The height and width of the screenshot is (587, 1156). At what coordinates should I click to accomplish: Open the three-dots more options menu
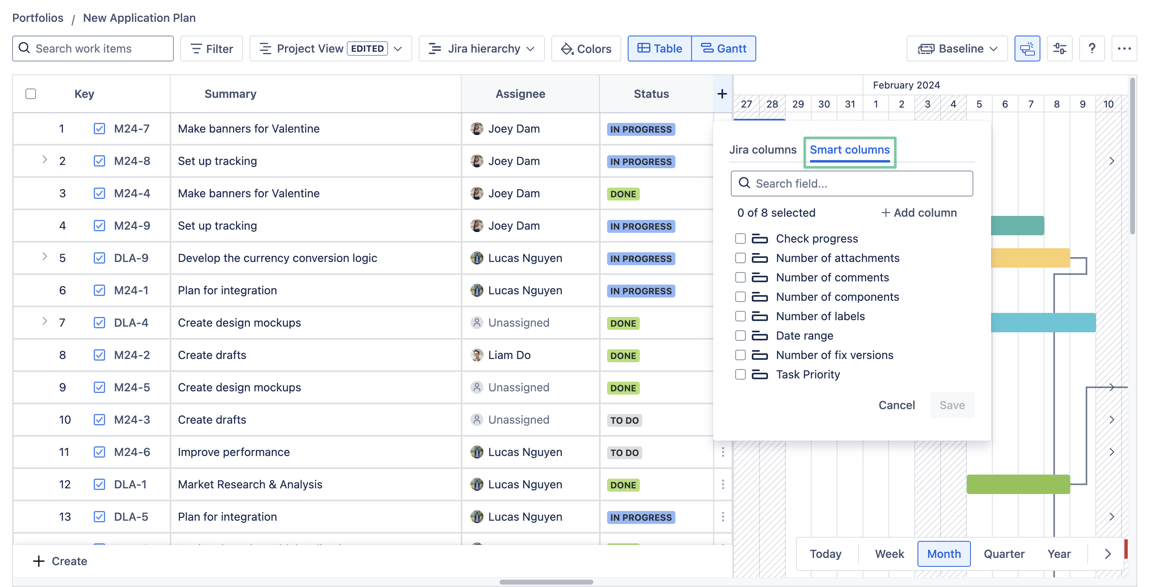coord(1124,49)
